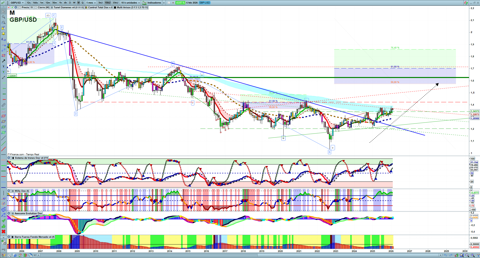Switch to the W weekly timeframe

[74, 3]
